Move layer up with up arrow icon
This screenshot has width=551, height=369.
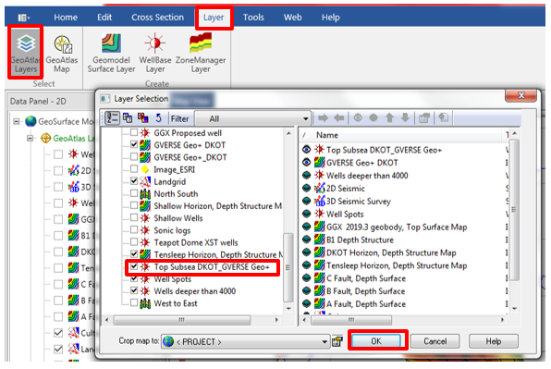[x=389, y=118]
